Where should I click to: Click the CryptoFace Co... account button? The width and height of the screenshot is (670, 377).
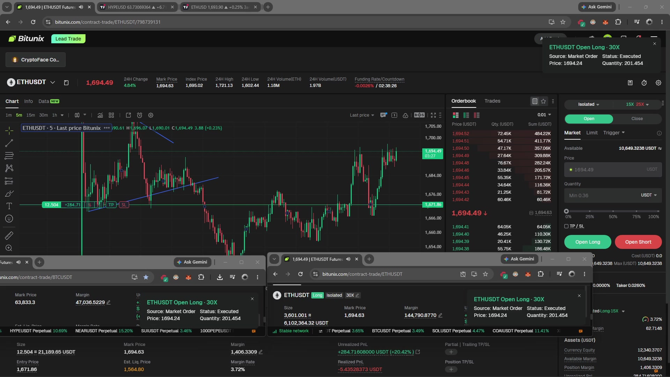coord(36,60)
